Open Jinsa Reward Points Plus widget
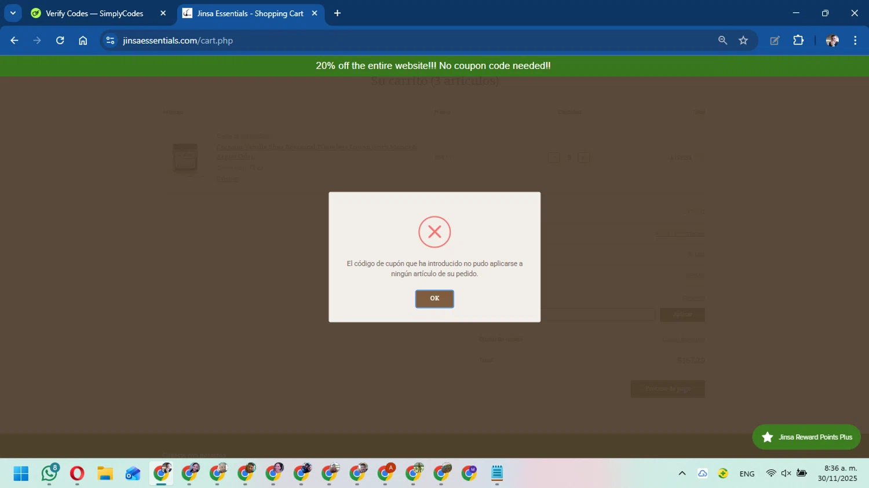 point(806,437)
